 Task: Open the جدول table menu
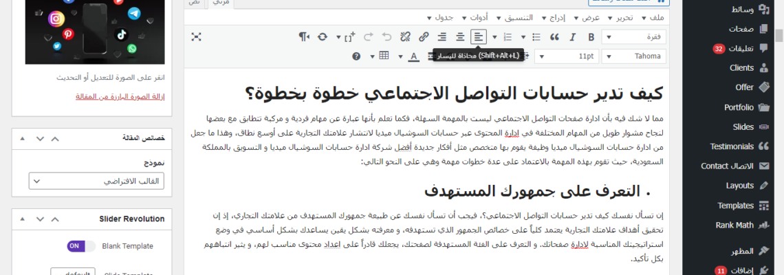pos(440,17)
